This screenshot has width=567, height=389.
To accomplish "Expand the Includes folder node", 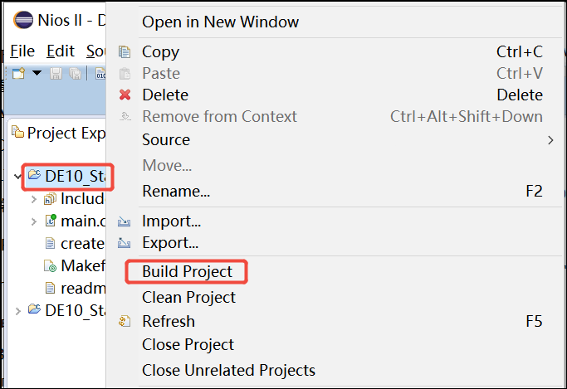I will (33, 199).
